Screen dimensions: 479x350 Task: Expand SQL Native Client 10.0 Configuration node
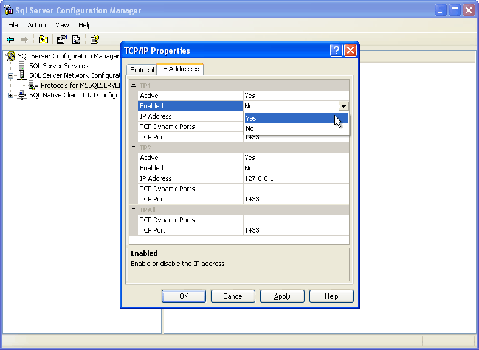(x=10, y=95)
